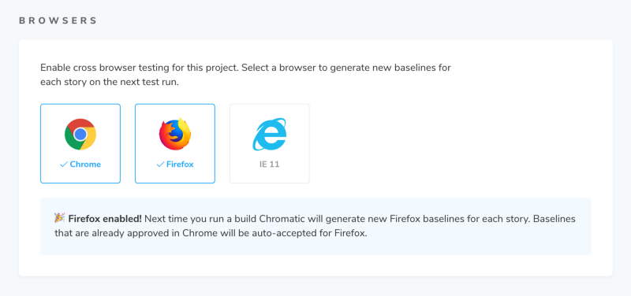Click the Internet Explorer logo
Image resolution: width=631 pixels, height=296 pixels.
click(x=270, y=134)
